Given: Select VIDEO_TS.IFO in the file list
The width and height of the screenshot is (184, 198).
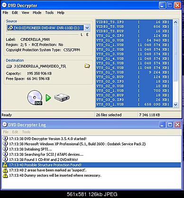Looking at the screenshot, I should (x=134, y=22).
